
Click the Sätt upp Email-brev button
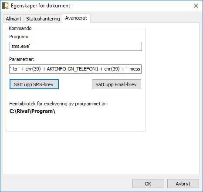tap(116, 84)
